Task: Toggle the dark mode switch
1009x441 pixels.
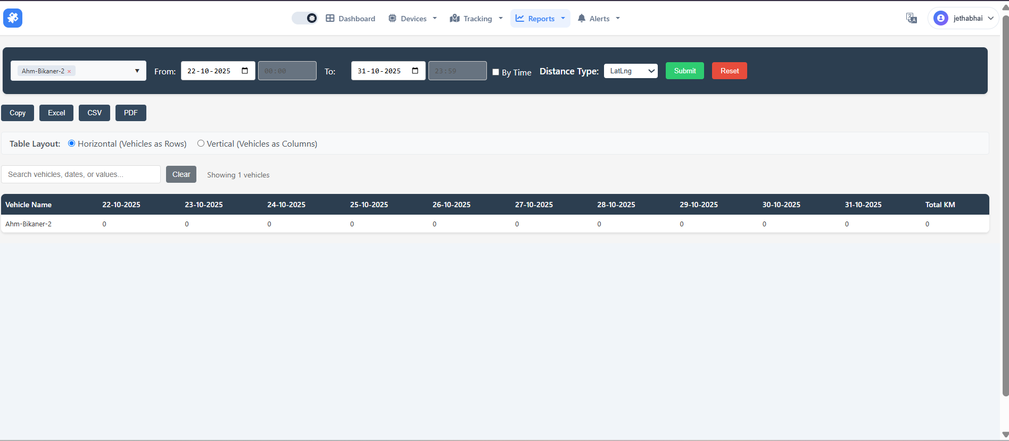Action: [x=305, y=19]
